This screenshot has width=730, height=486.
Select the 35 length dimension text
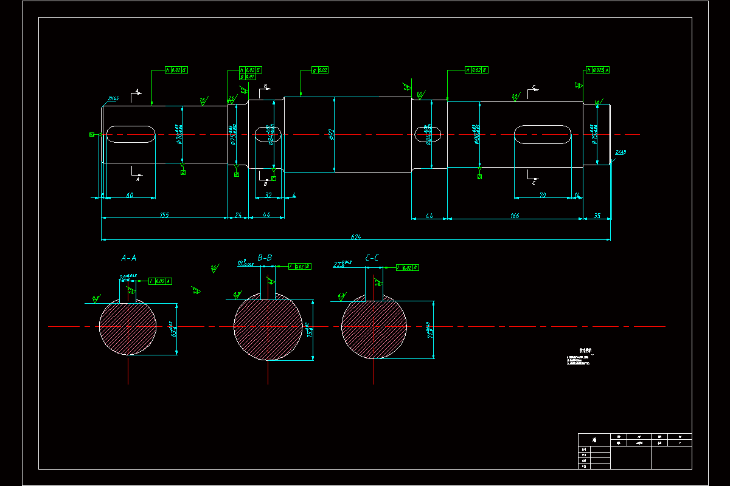click(x=597, y=215)
